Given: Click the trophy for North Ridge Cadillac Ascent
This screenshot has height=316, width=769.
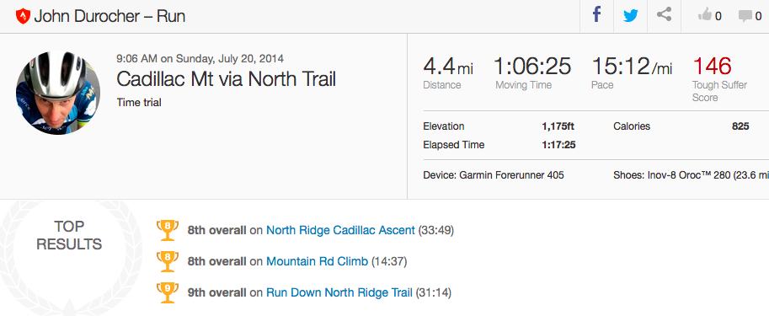Looking at the screenshot, I should point(168,230).
